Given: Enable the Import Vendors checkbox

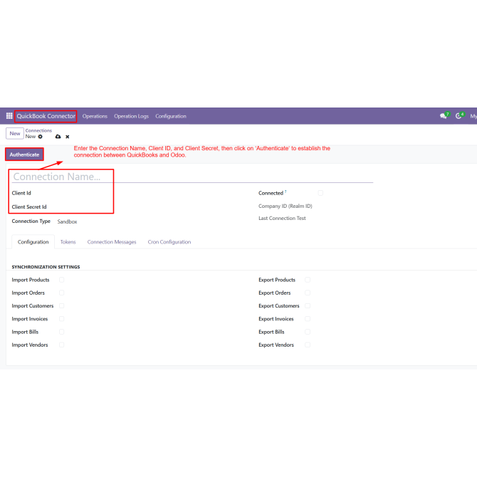Looking at the screenshot, I should 62,345.
